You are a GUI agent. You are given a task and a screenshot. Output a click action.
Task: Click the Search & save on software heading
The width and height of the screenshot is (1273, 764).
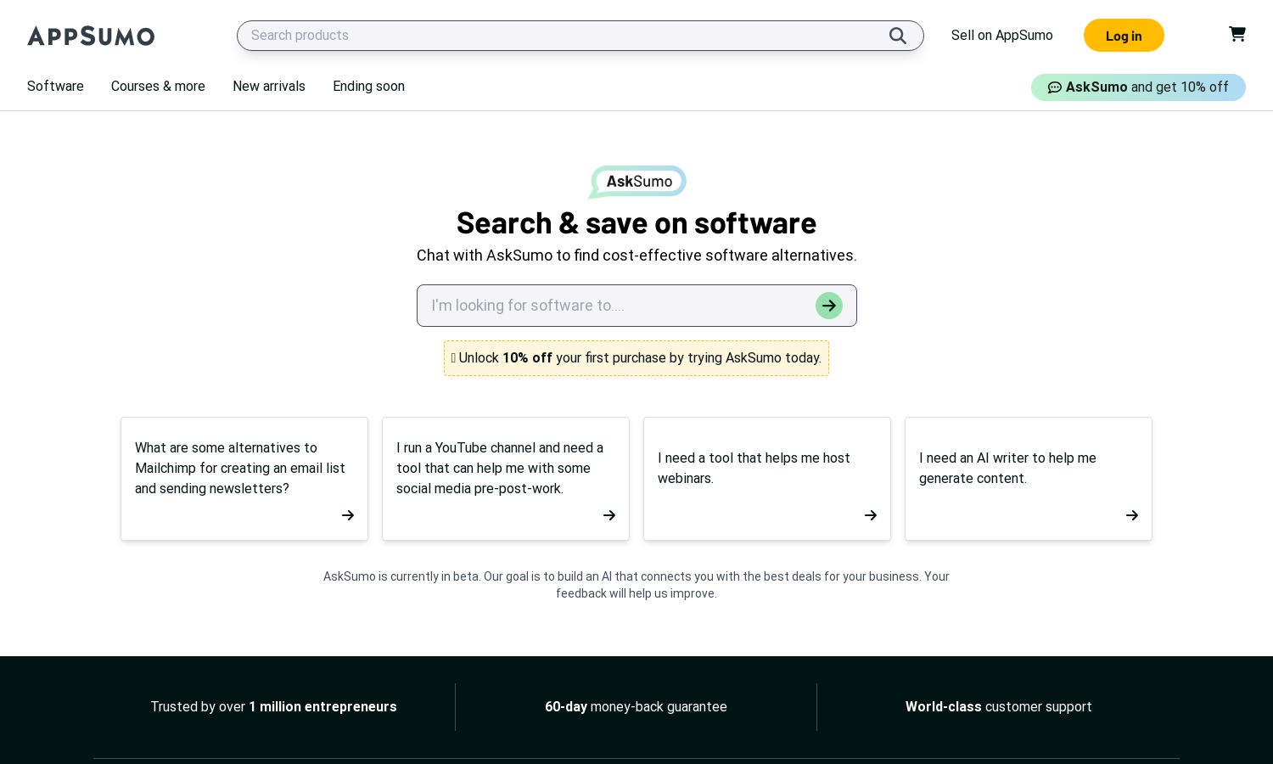tap(636, 222)
